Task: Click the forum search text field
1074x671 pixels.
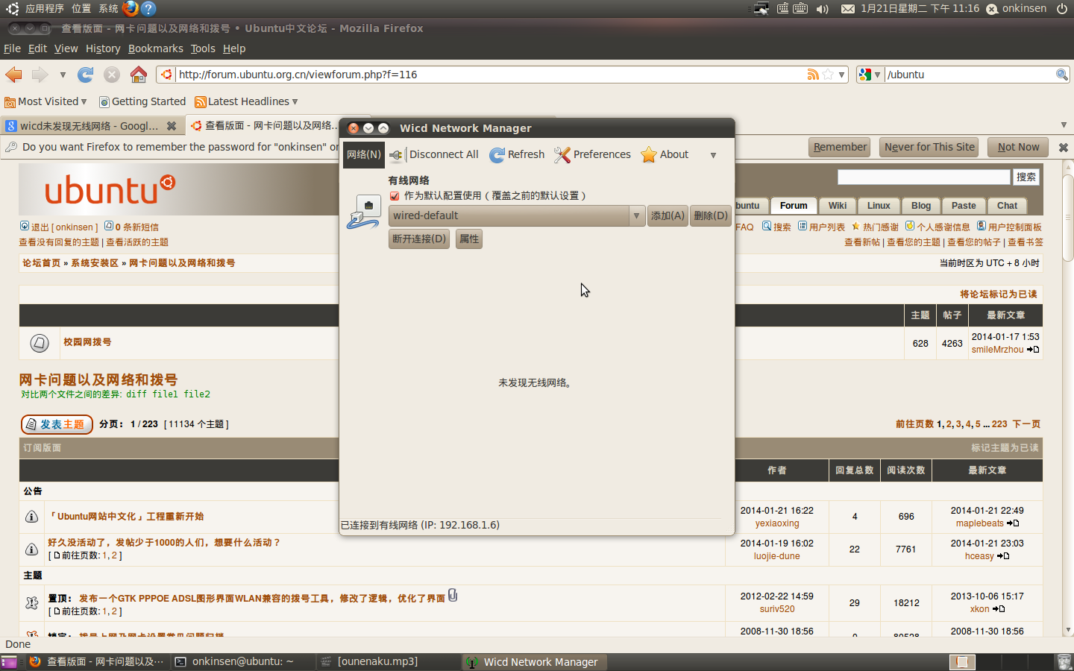Action: coord(923,177)
